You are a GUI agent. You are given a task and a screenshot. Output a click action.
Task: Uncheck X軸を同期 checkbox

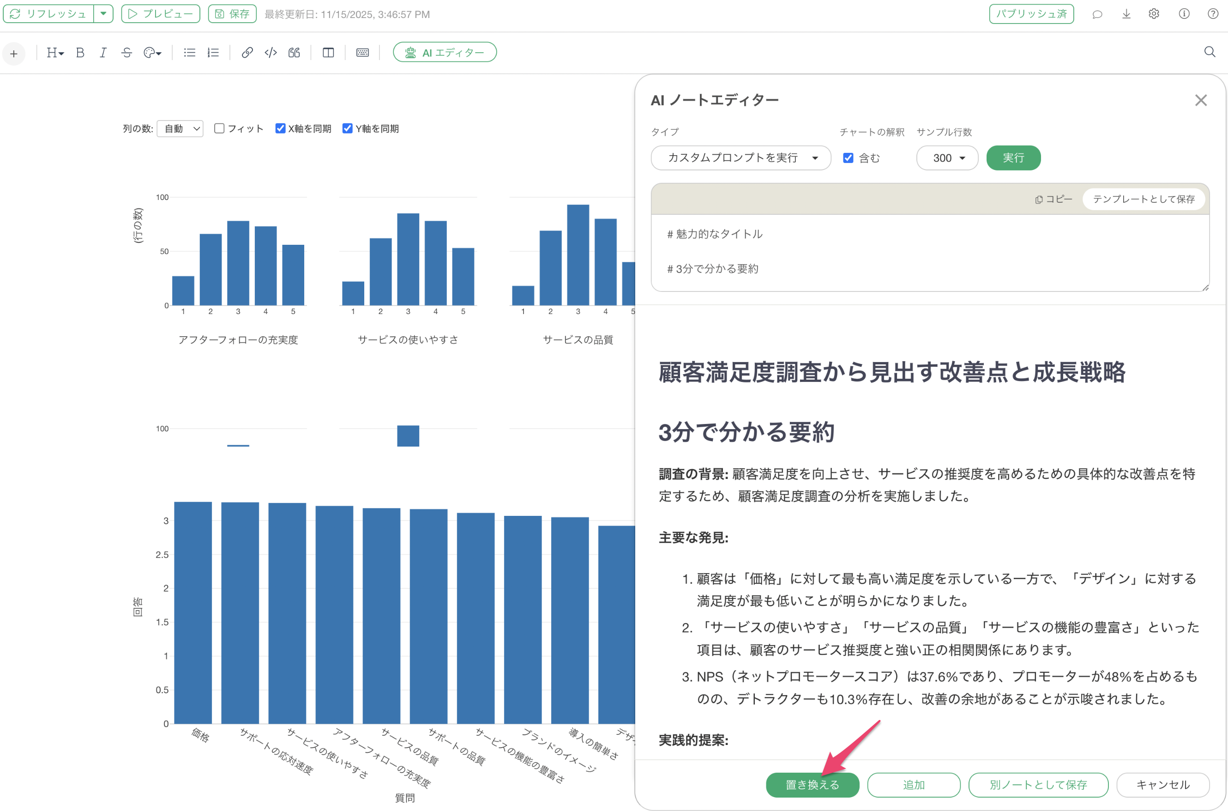[280, 128]
